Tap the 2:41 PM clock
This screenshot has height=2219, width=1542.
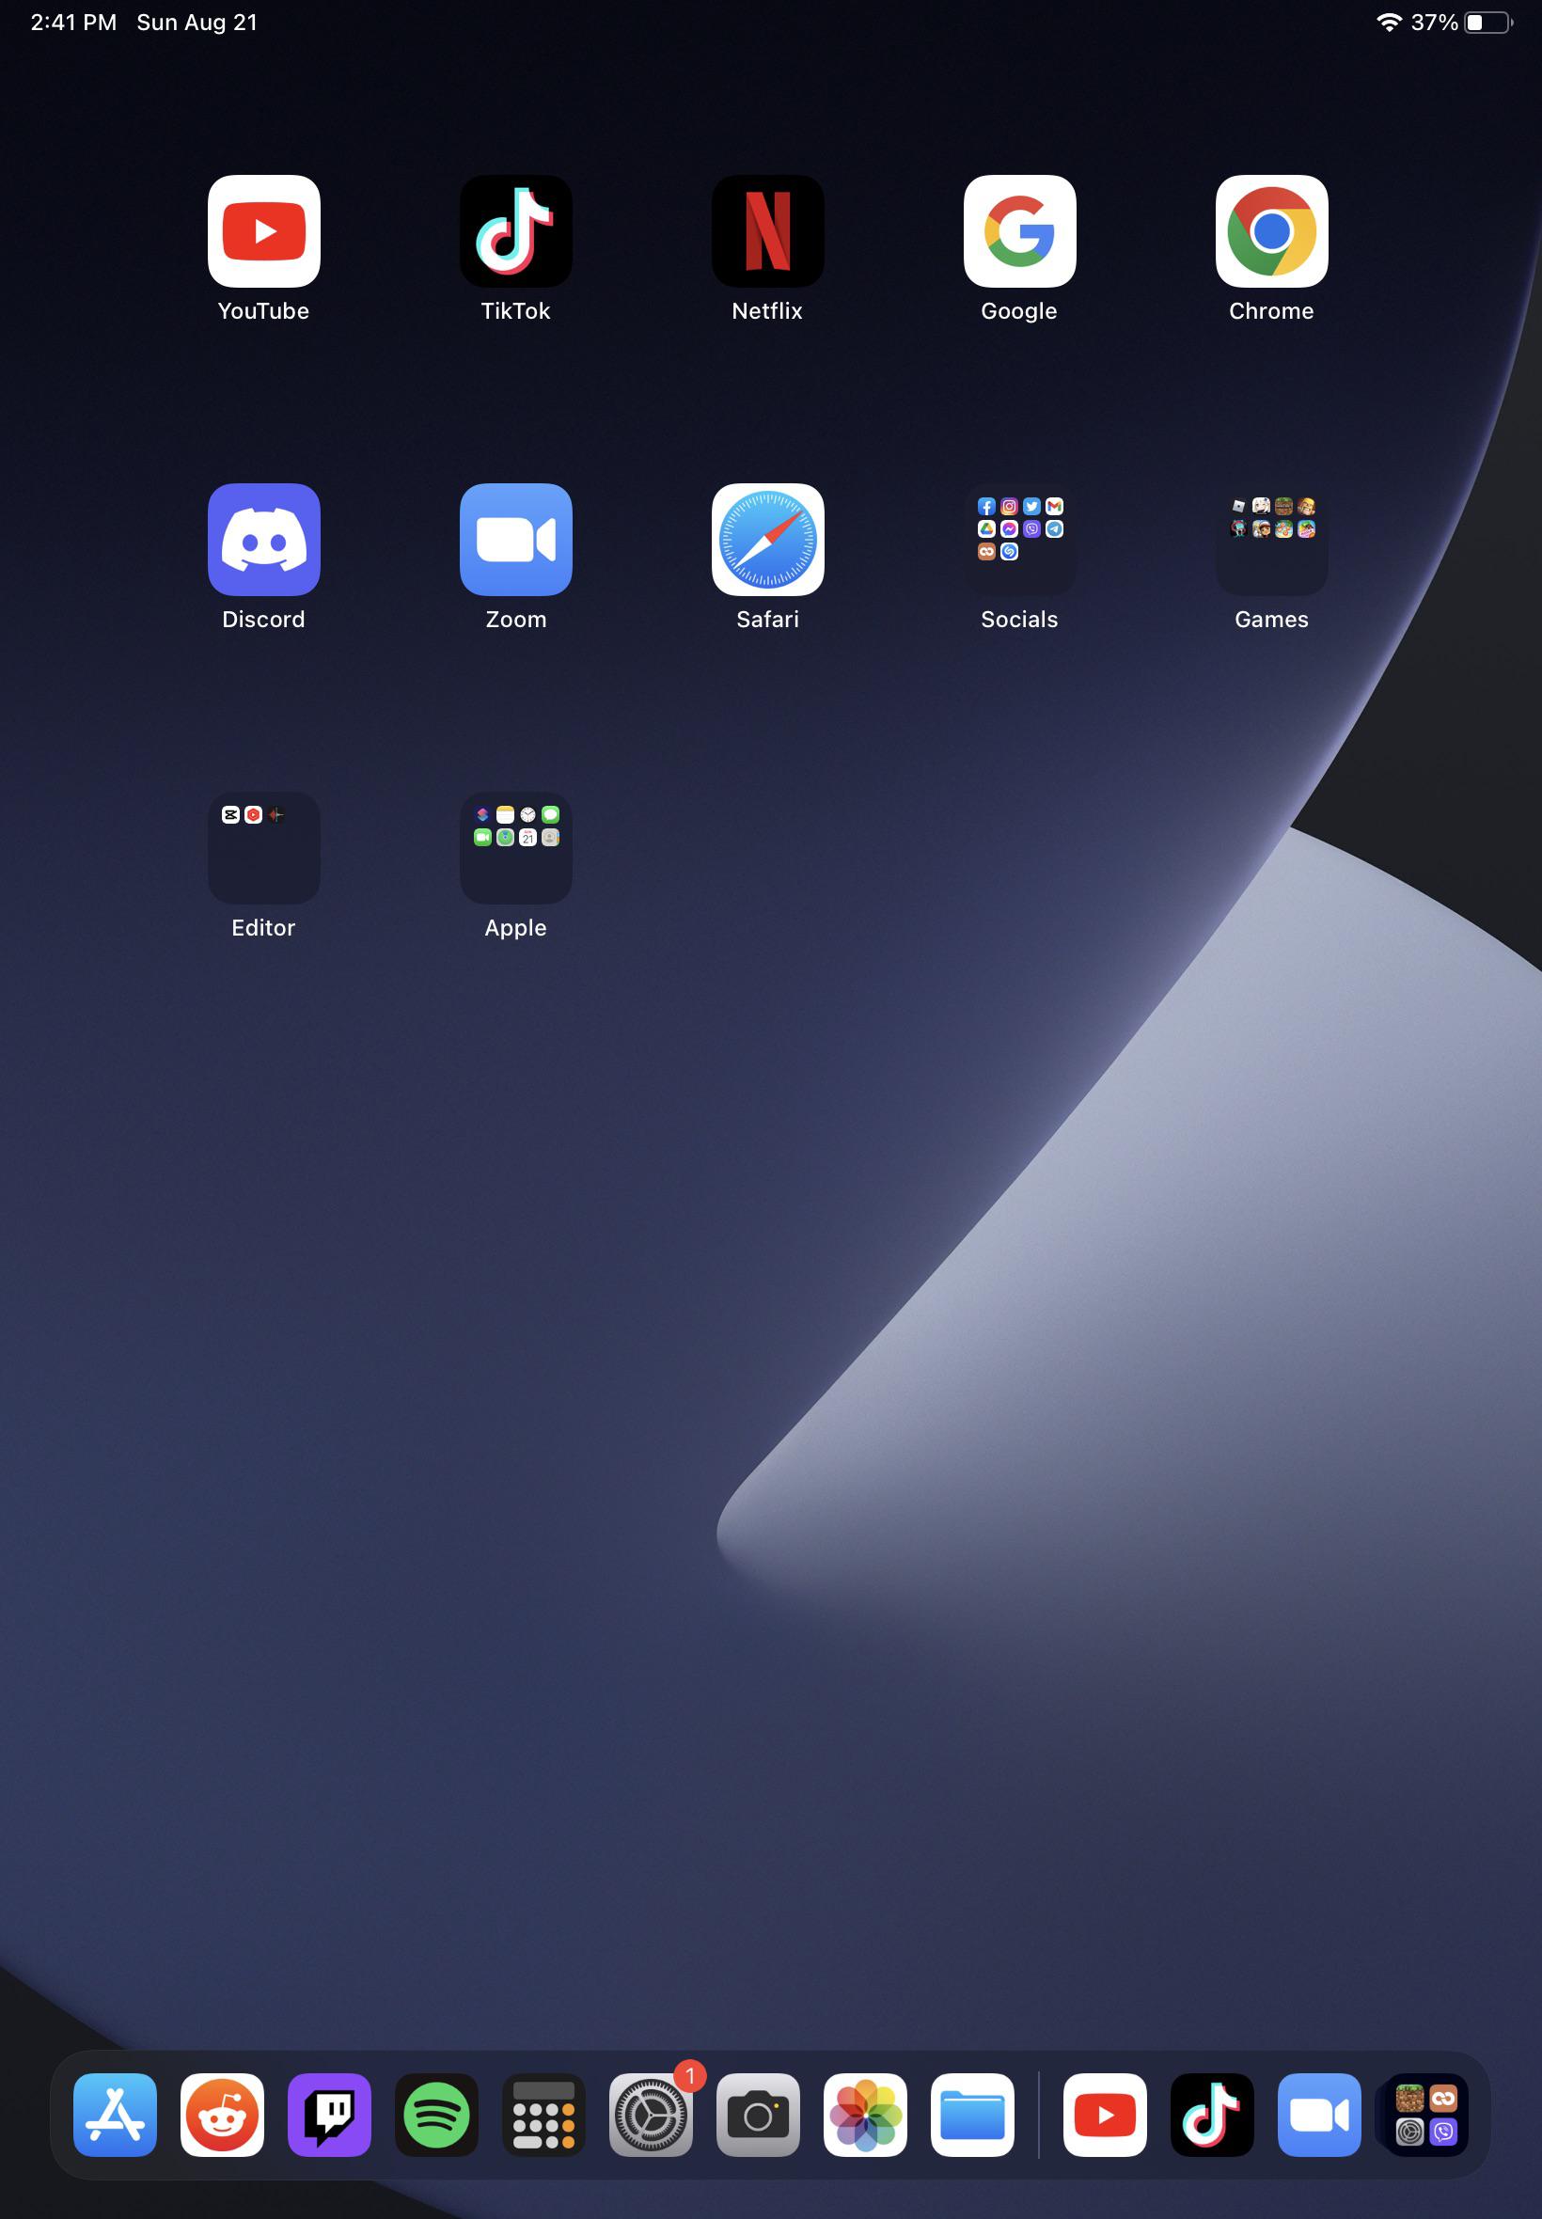tap(73, 23)
